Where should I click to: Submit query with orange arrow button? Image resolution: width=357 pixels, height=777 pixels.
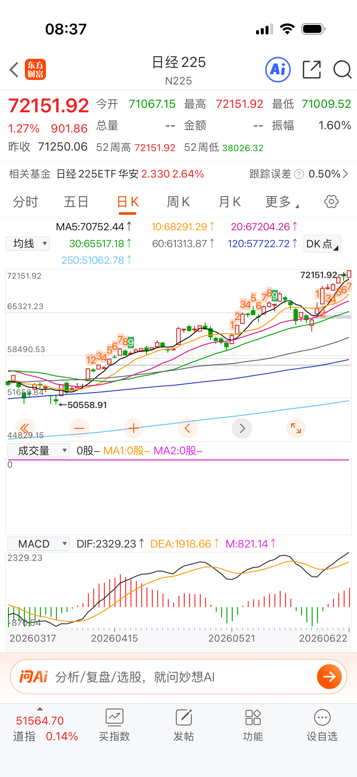329,677
